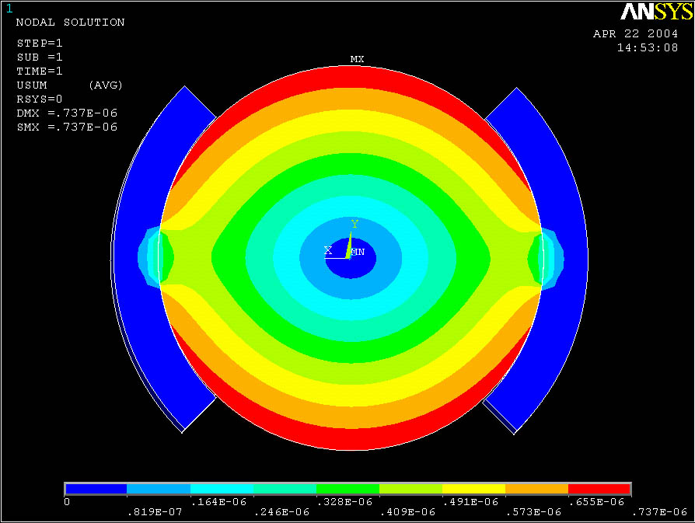The image size is (695, 523).
Task: Click the green legend swatch
Action: (347, 489)
